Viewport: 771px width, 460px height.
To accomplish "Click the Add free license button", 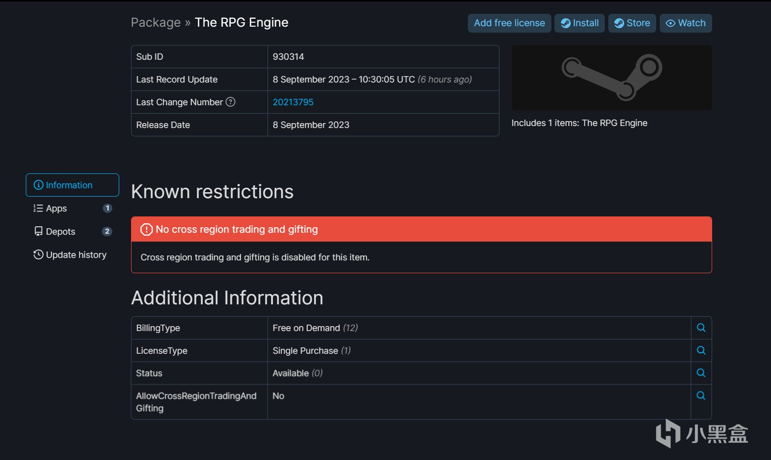I will click(x=509, y=23).
